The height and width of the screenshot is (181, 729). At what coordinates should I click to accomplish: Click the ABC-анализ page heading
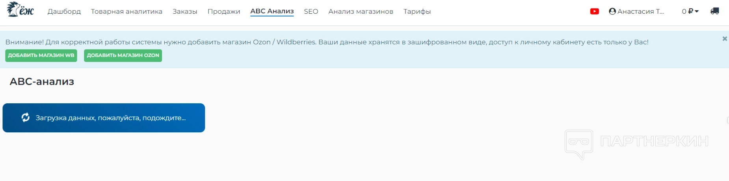[x=42, y=81]
